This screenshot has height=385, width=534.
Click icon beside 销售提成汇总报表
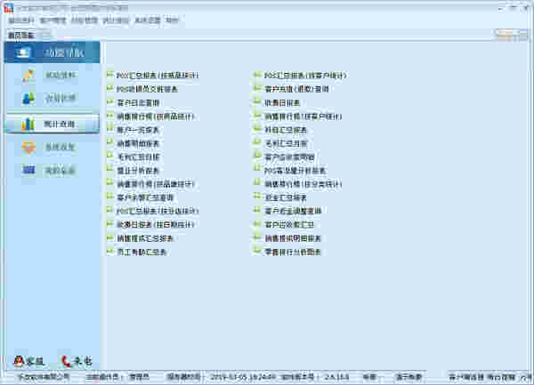click(x=110, y=237)
